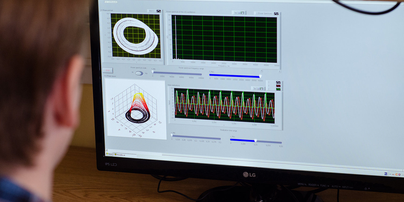The height and width of the screenshot is (202, 404).
Task: Click the scrollbar left arrow above f_Max slider
Action: (x=261, y=71)
